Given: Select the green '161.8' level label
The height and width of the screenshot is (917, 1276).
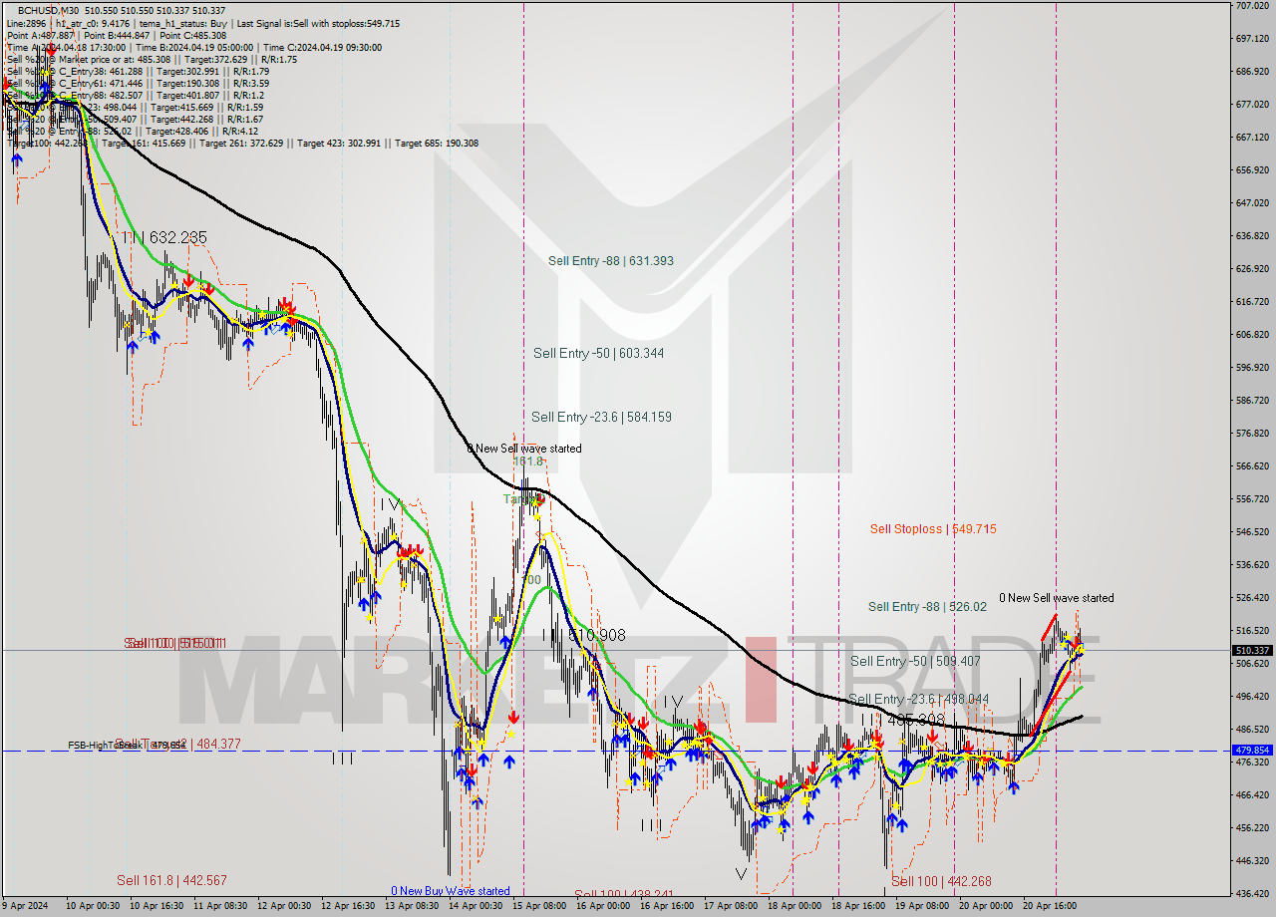Looking at the screenshot, I should (528, 461).
